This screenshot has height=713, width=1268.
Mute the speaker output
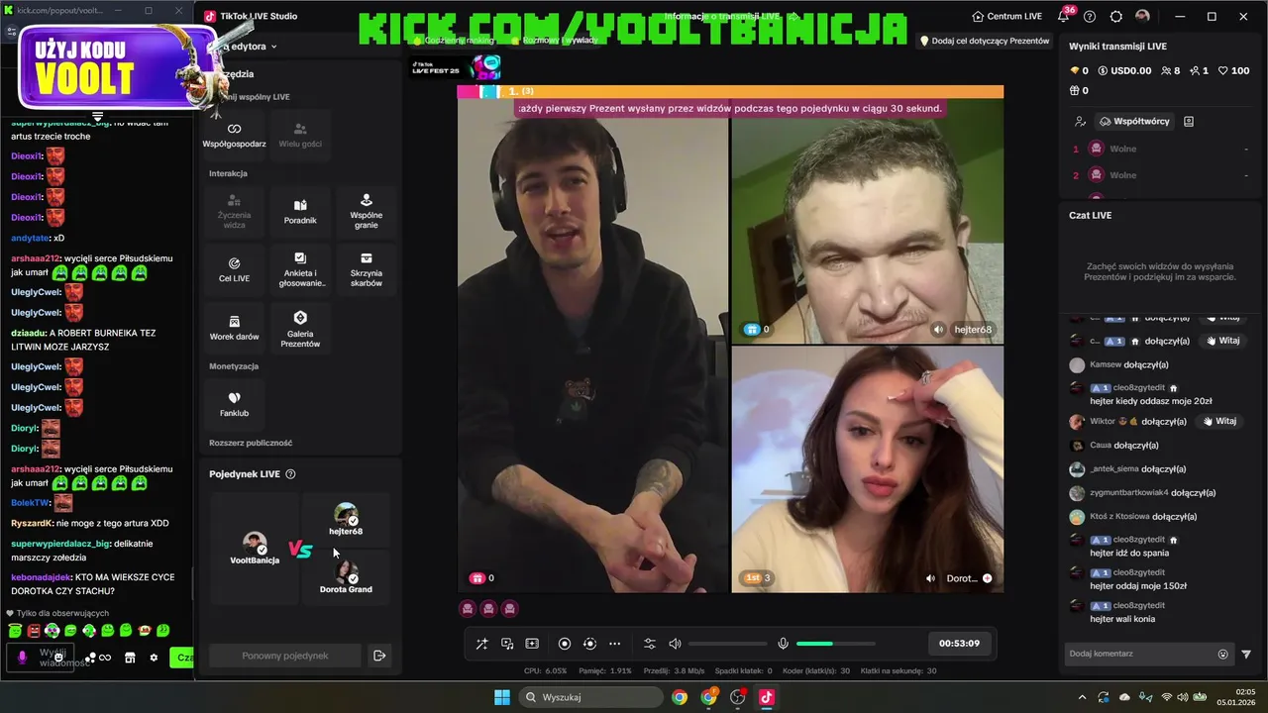pyautogui.click(x=675, y=644)
